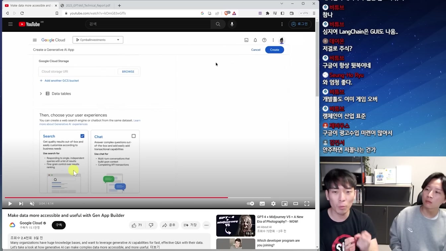
Task: Open the Google Cloud channel avatar
Action: coord(12,225)
